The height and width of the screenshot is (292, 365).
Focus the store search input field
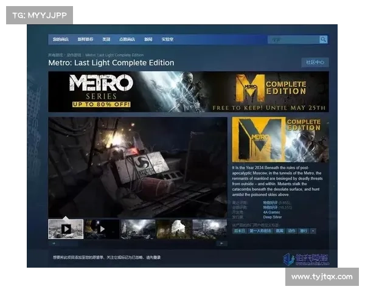click(x=293, y=40)
